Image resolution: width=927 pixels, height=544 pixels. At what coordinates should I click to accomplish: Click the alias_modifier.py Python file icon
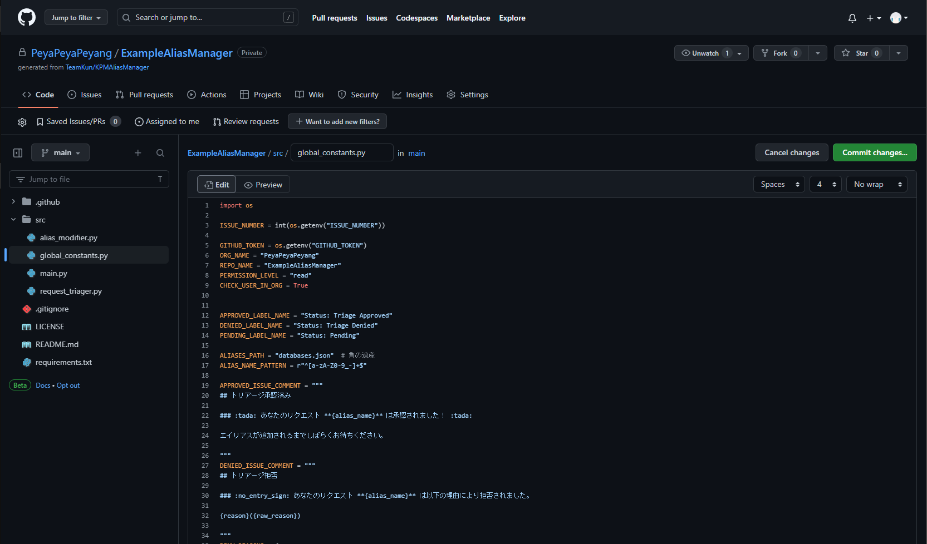(x=31, y=238)
